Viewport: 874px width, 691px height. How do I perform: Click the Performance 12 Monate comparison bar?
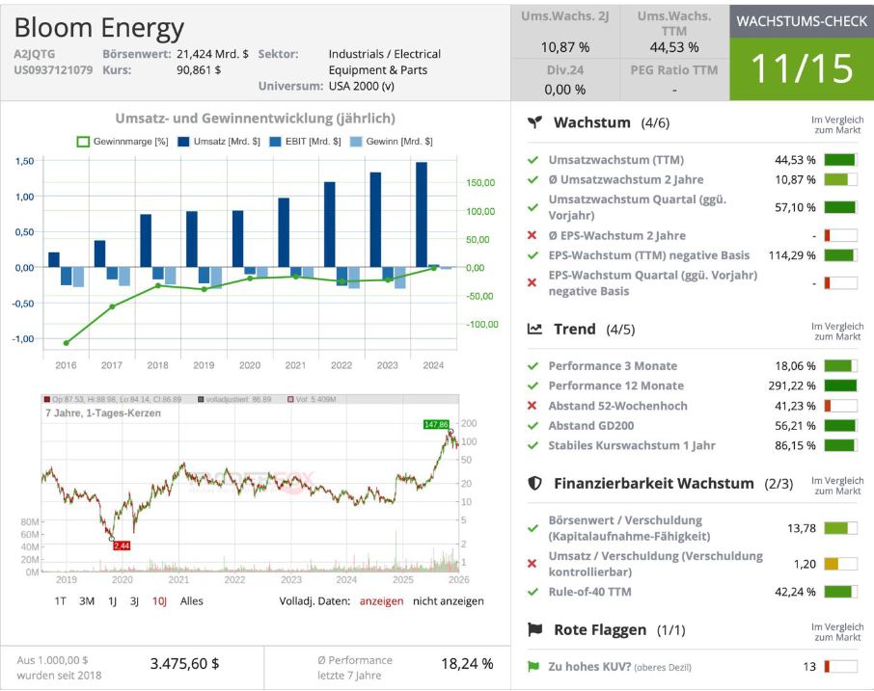click(839, 386)
